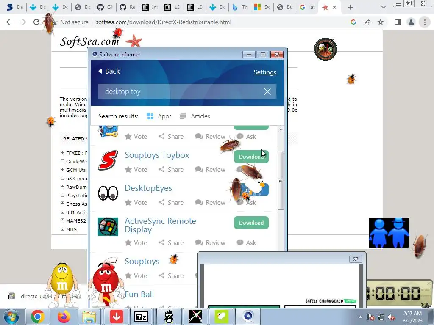Open Chrome three-dot menu
The height and width of the screenshot is (325, 434).
pyautogui.click(x=425, y=22)
